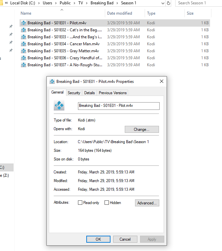Close the Properties dialog
This screenshot has height=251, width=222.
162,81
